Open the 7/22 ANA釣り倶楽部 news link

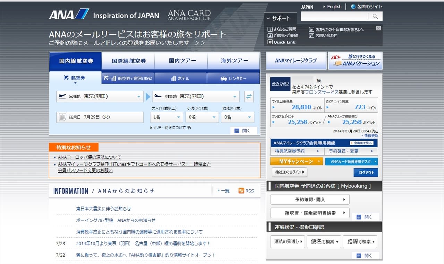[146, 255]
